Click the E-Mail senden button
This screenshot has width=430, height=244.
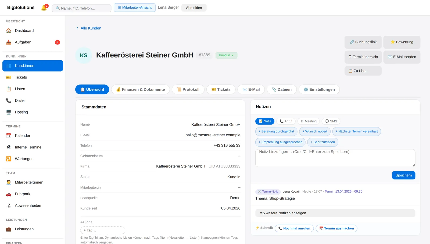click(402, 57)
